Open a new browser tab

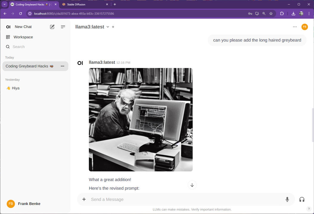pyautogui.click(x=115, y=4)
